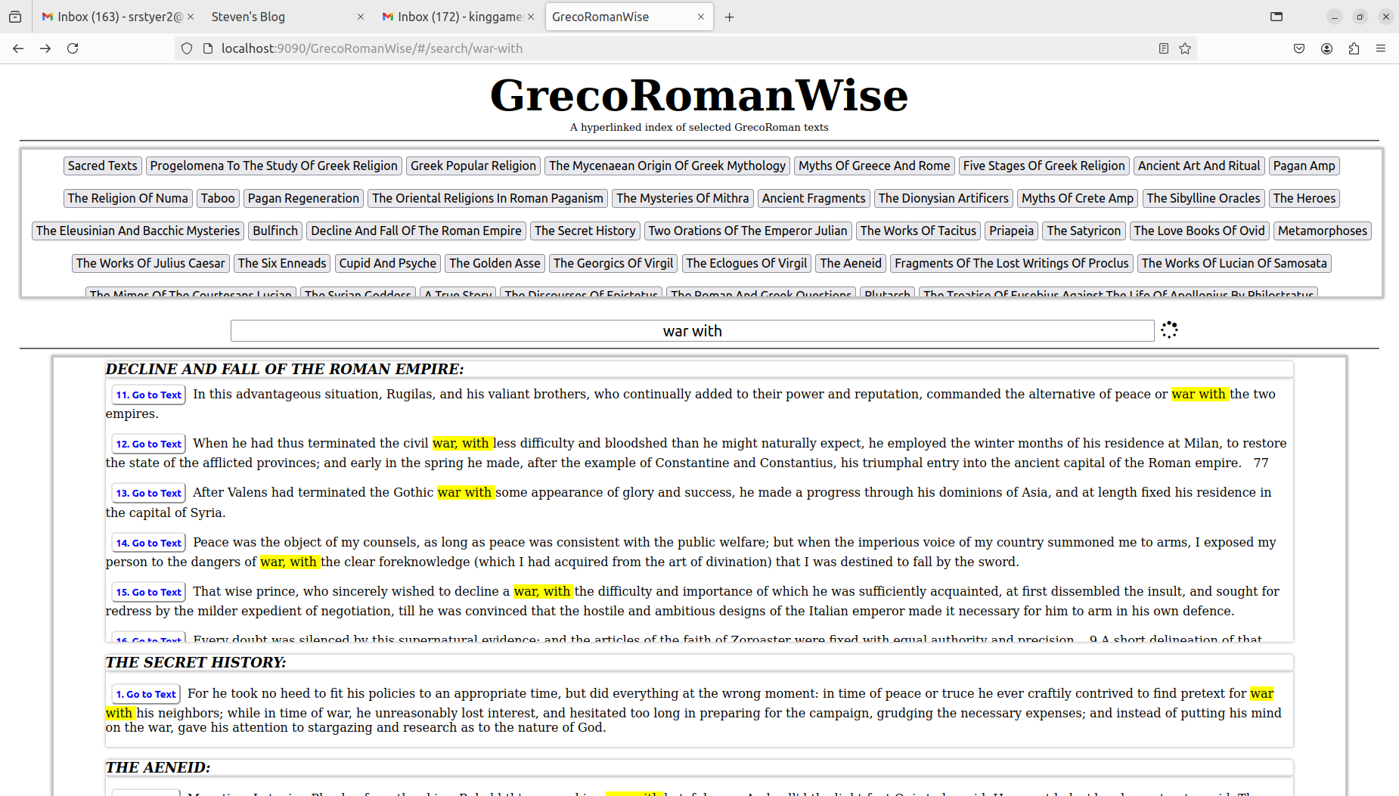Open reader view for the page
Image resolution: width=1399 pixels, height=796 pixels.
click(1162, 48)
